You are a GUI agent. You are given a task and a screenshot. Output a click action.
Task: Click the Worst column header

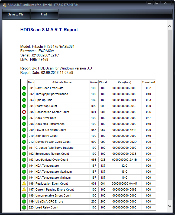pos(103,82)
